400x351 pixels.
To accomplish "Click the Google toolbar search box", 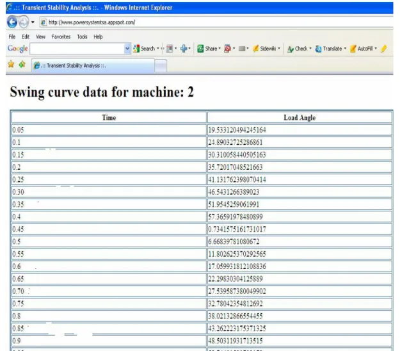I will coord(77,49).
